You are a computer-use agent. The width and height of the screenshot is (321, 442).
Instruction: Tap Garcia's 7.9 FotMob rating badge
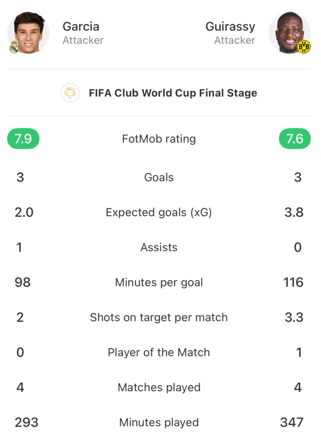point(23,139)
